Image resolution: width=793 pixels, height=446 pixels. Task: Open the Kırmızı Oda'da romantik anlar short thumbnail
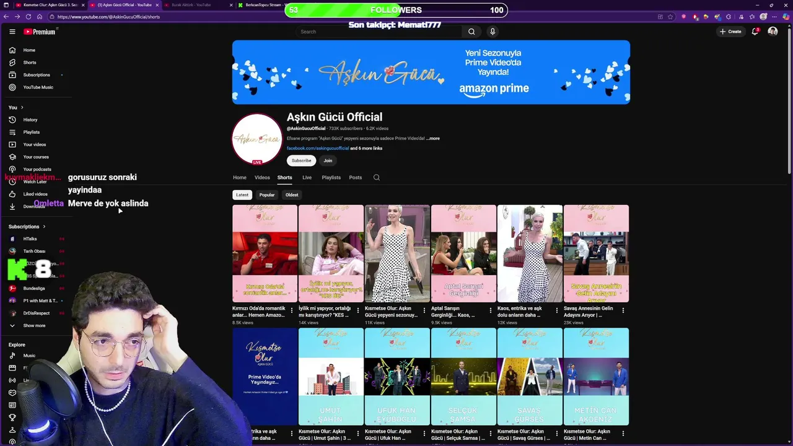point(265,253)
